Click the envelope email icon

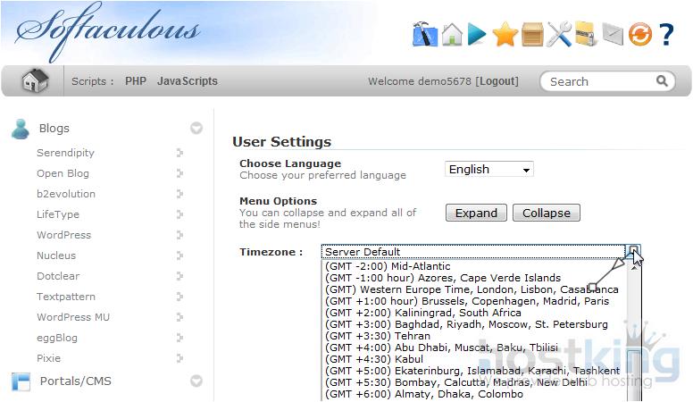pyautogui.click(x=612, y=35)
